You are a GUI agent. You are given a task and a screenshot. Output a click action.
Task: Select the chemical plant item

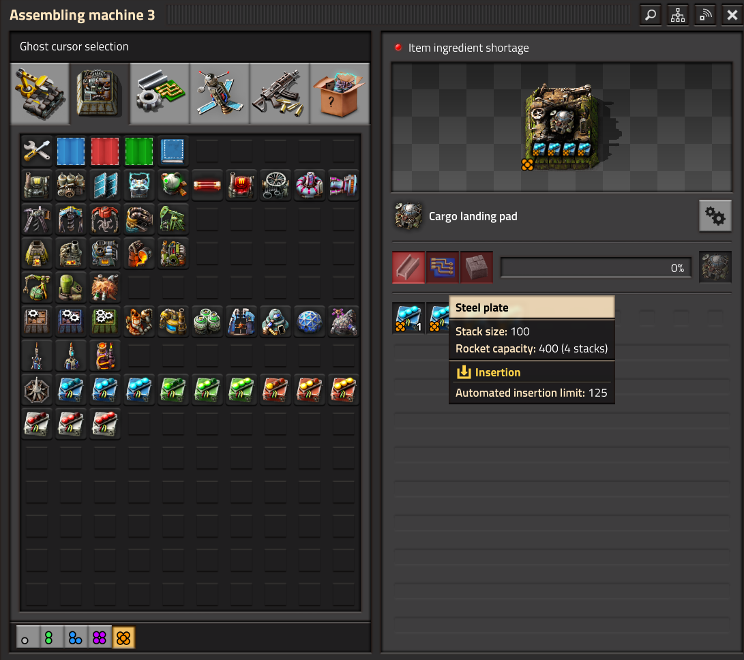tap(173, 322)
